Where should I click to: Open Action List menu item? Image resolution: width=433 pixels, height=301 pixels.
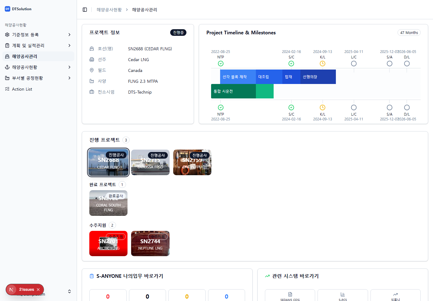[x=38, y=89]
